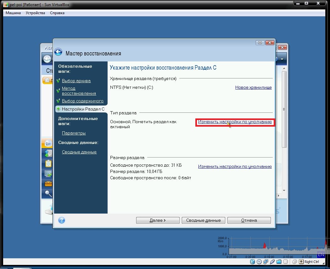330x269 pixels.
Task: Open the Сводные данные step link in sidebar
Action: click(79, 152)
